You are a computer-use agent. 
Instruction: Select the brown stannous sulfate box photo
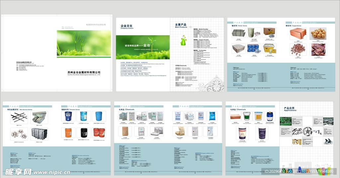pyautogui.click(x=235, y=117)
